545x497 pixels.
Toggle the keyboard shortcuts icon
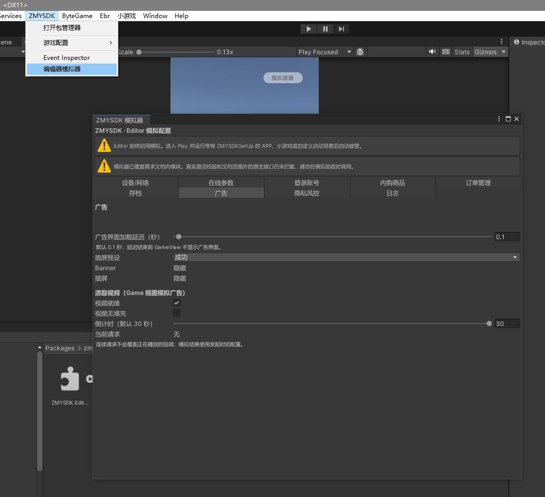click(x=446, y=52)
